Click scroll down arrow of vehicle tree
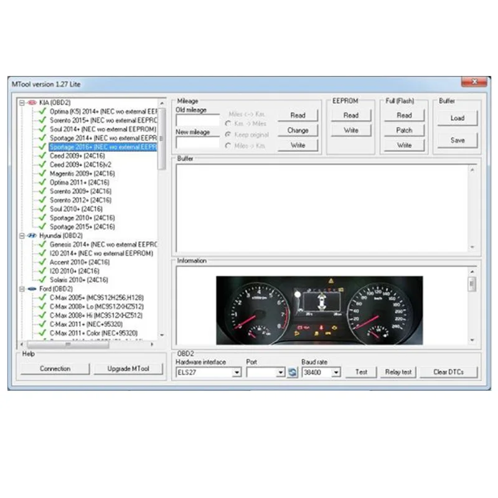This screenshot has height=498, width=498. [162, 335]
